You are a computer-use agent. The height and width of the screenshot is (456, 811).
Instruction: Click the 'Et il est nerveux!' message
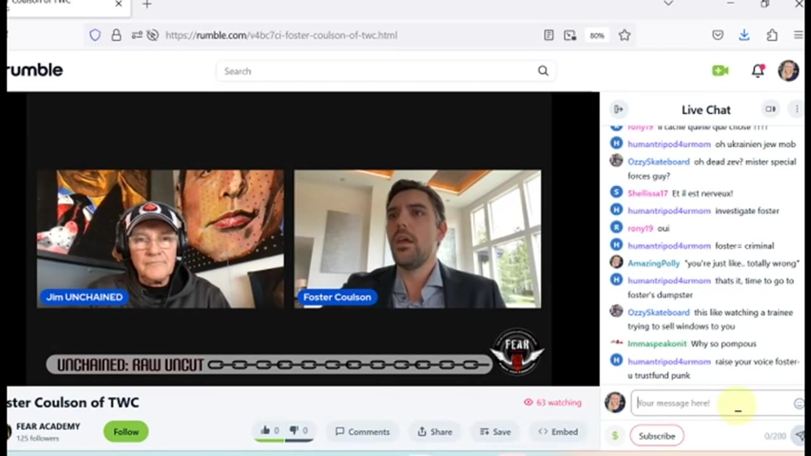pyautogui.click(x=703, y=193)
